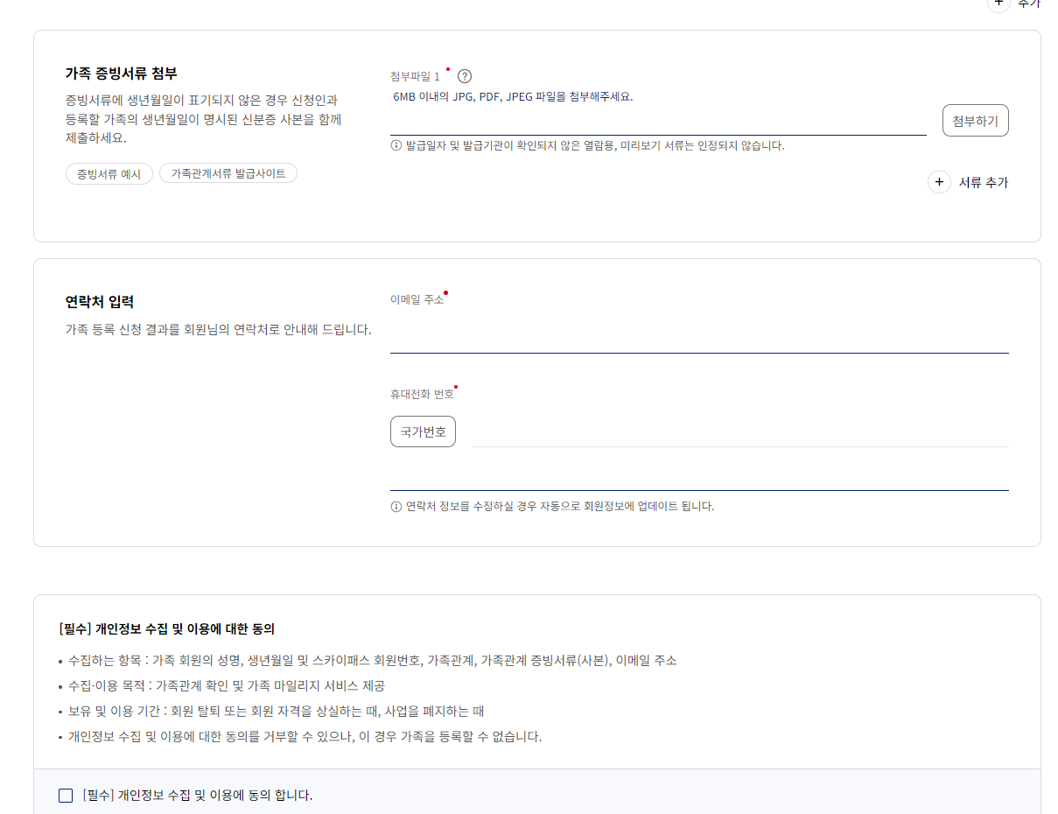Click the 첨부하기 attach button
Image resolution: width=1058 pixels, height=814 pixels.
(x=975, y=121)
